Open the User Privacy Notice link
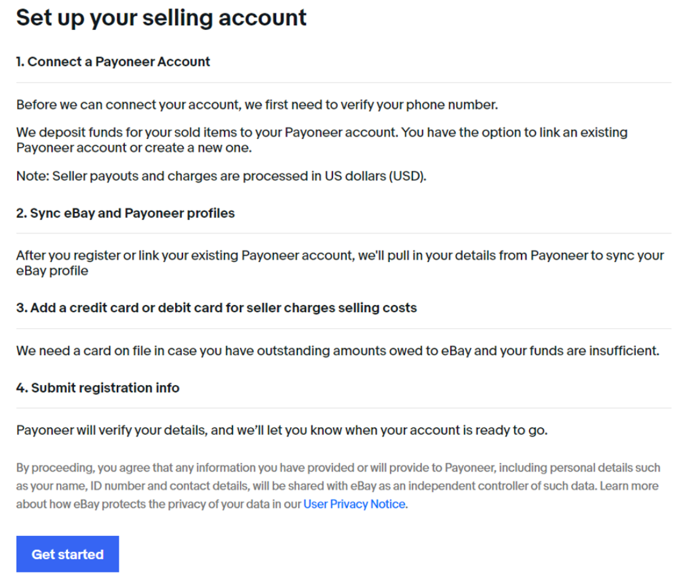This screenshot has width=688, height=583. (x=354, y=504)
